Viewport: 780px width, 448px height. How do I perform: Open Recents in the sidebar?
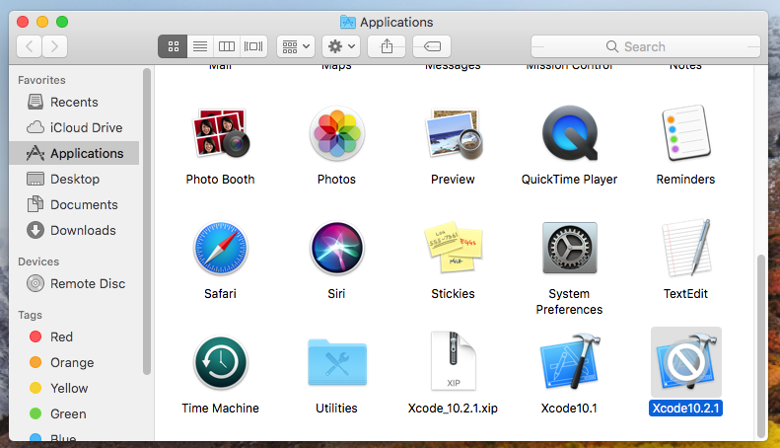click(74, 102)
